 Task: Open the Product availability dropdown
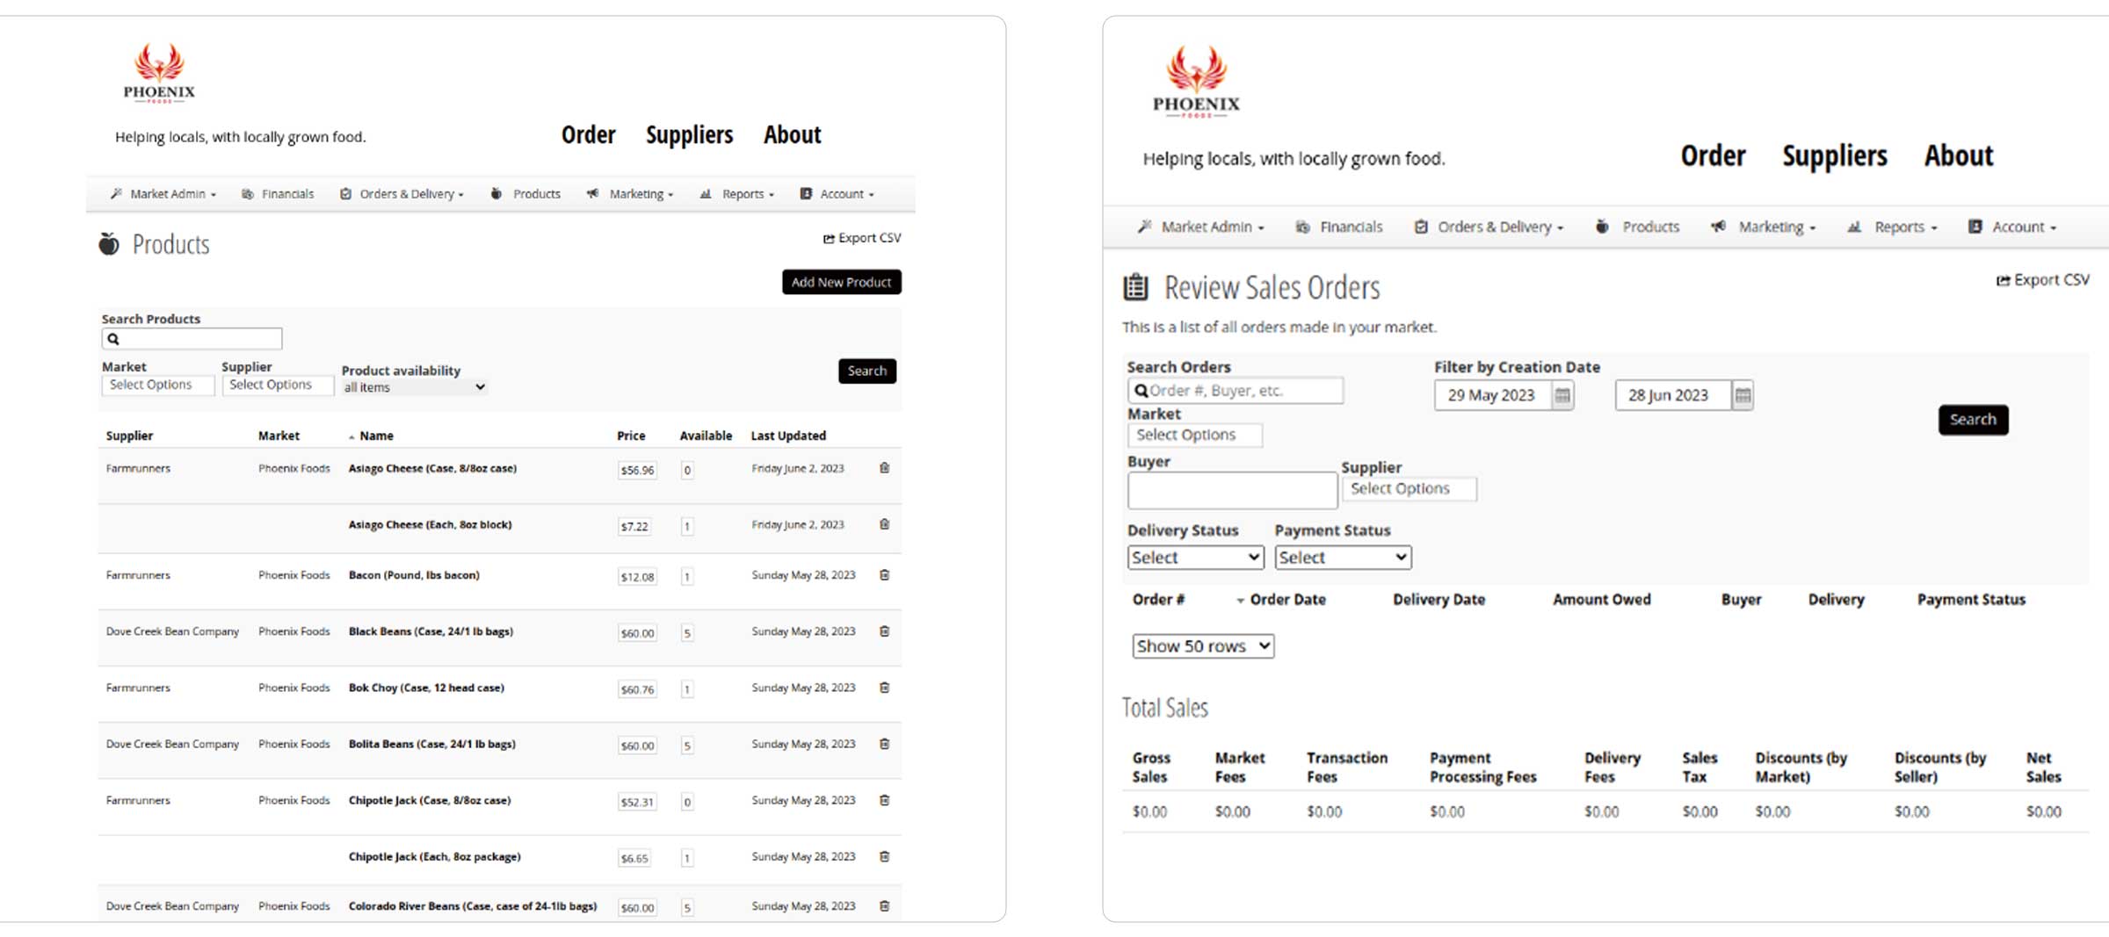(414, 387)
